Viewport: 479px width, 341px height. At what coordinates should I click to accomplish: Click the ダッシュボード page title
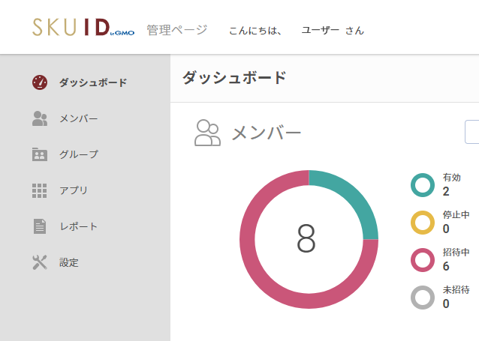point(234,78)
